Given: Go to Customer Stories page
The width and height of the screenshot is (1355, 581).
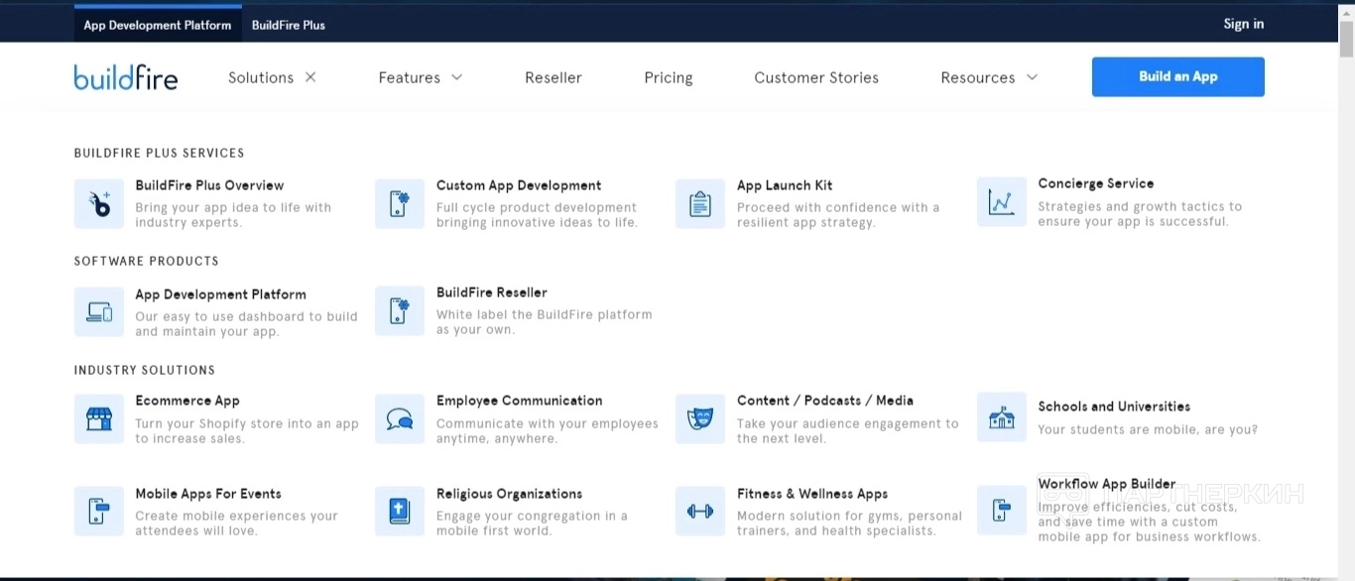Looking at the screenshot, I should (816, 77).
